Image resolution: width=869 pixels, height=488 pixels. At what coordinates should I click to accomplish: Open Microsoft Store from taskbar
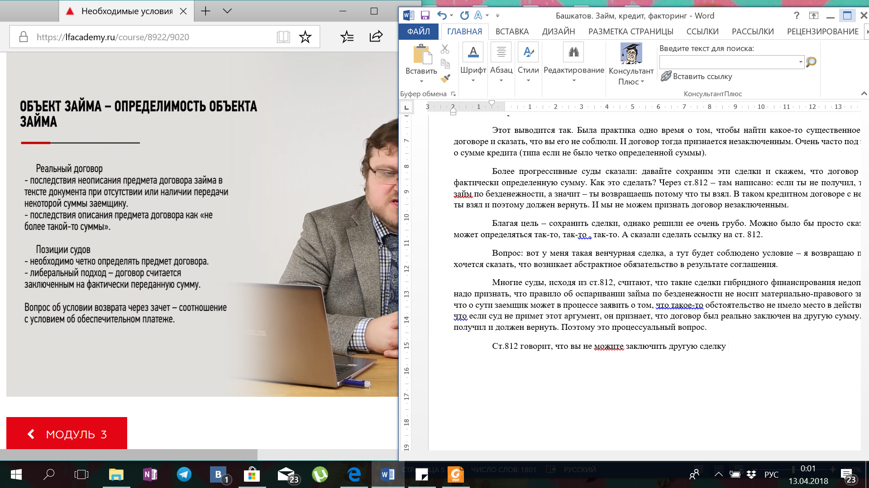point(252,474)
